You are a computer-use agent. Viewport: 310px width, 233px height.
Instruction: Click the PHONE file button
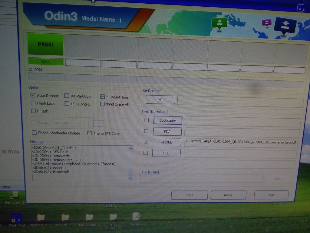pyautogui.click(x=167, y=142)
